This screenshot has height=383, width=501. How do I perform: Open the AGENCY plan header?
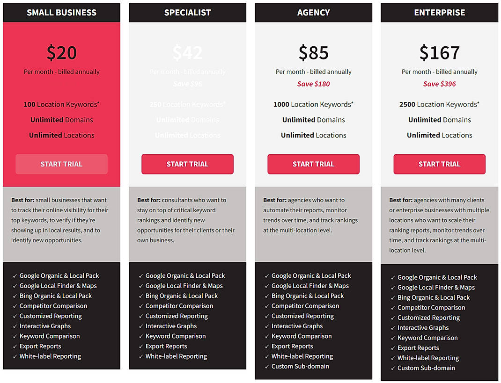tap(313, 12)
